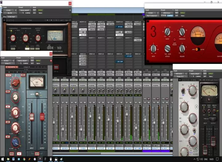The height and width of the screenshot is (162, 222).
Task: Click the Red 3 Compressor Release knob
Action: click(x=182, y=49)
